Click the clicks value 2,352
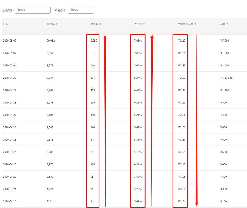 [94, 41]
